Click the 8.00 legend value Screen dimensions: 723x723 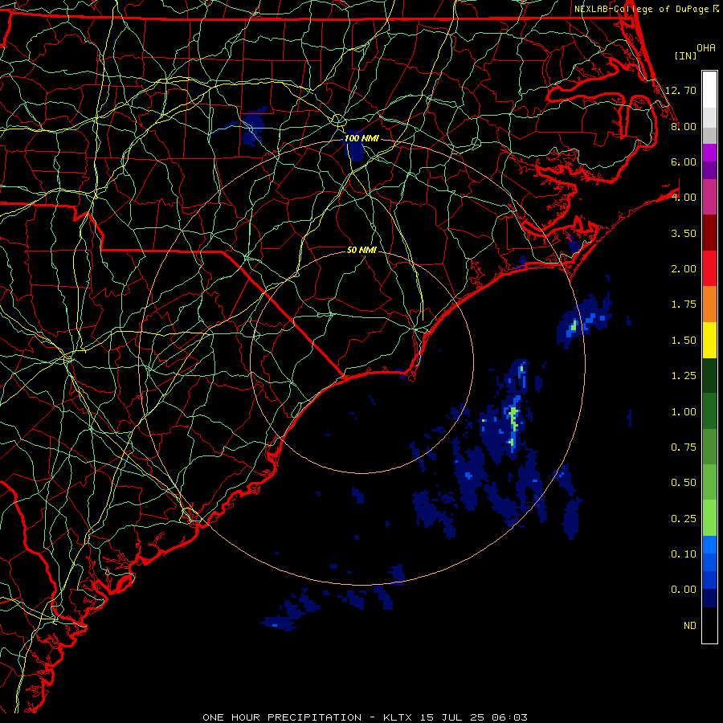pos(684,126)
